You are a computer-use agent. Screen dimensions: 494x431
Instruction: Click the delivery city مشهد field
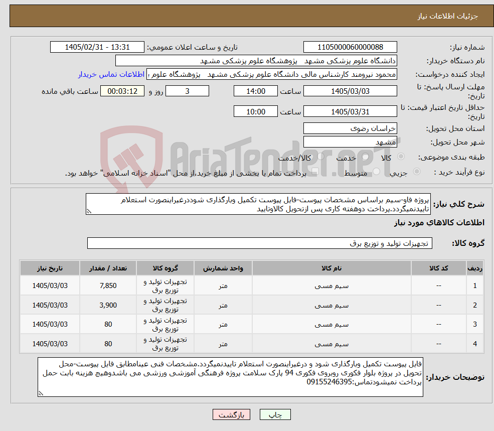(x=350, y=142)
